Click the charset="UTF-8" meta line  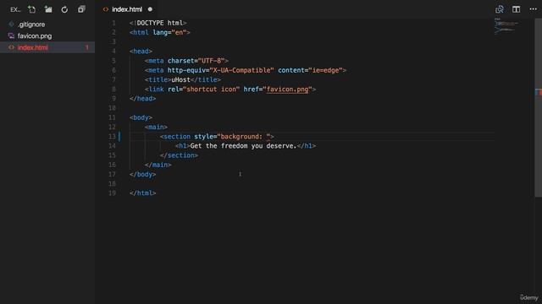coord(186,61)
